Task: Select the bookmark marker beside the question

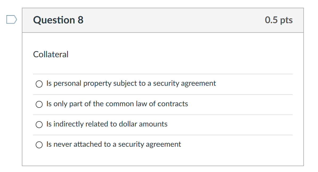Action: [x=11, y=19]
